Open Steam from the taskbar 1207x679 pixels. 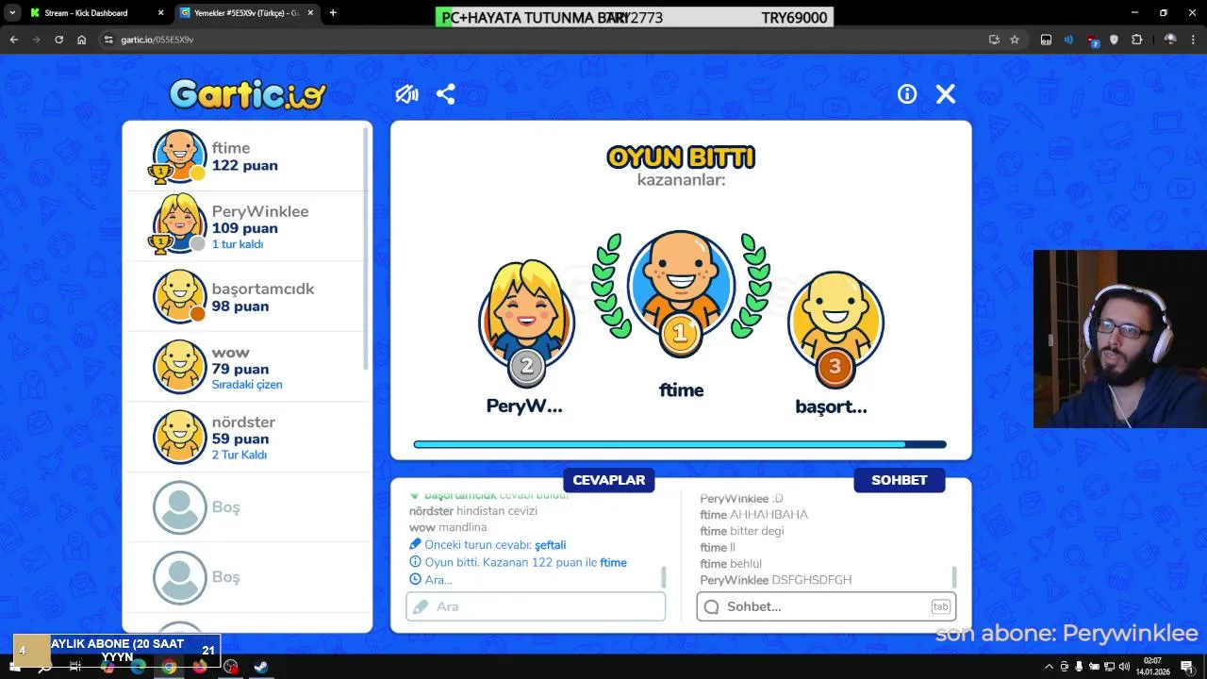coord(260,667)
